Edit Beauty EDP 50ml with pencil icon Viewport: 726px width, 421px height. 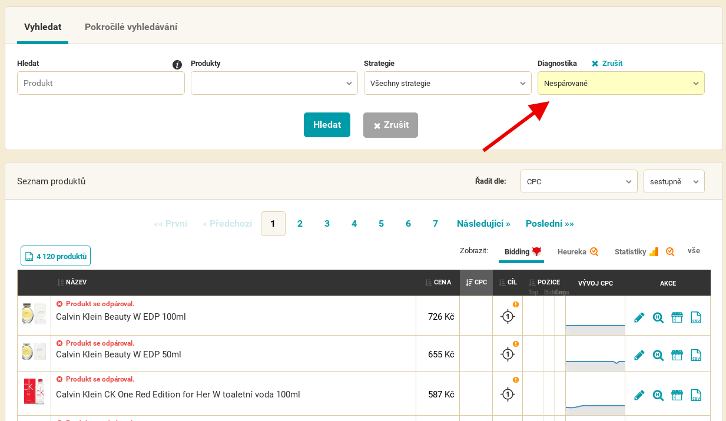[x=639, y=356]
